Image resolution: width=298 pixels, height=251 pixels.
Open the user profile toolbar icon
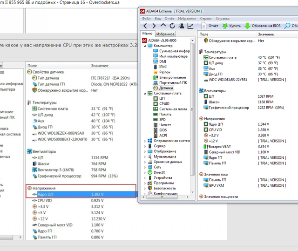(182, 26)
